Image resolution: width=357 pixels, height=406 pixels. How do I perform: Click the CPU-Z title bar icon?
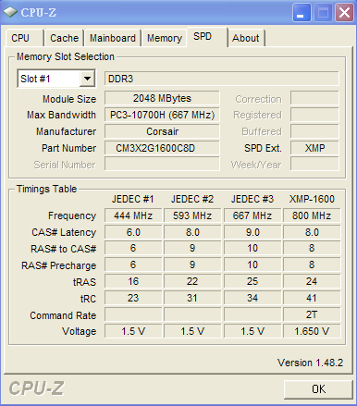pyautogui.click(x=10, y=12)
